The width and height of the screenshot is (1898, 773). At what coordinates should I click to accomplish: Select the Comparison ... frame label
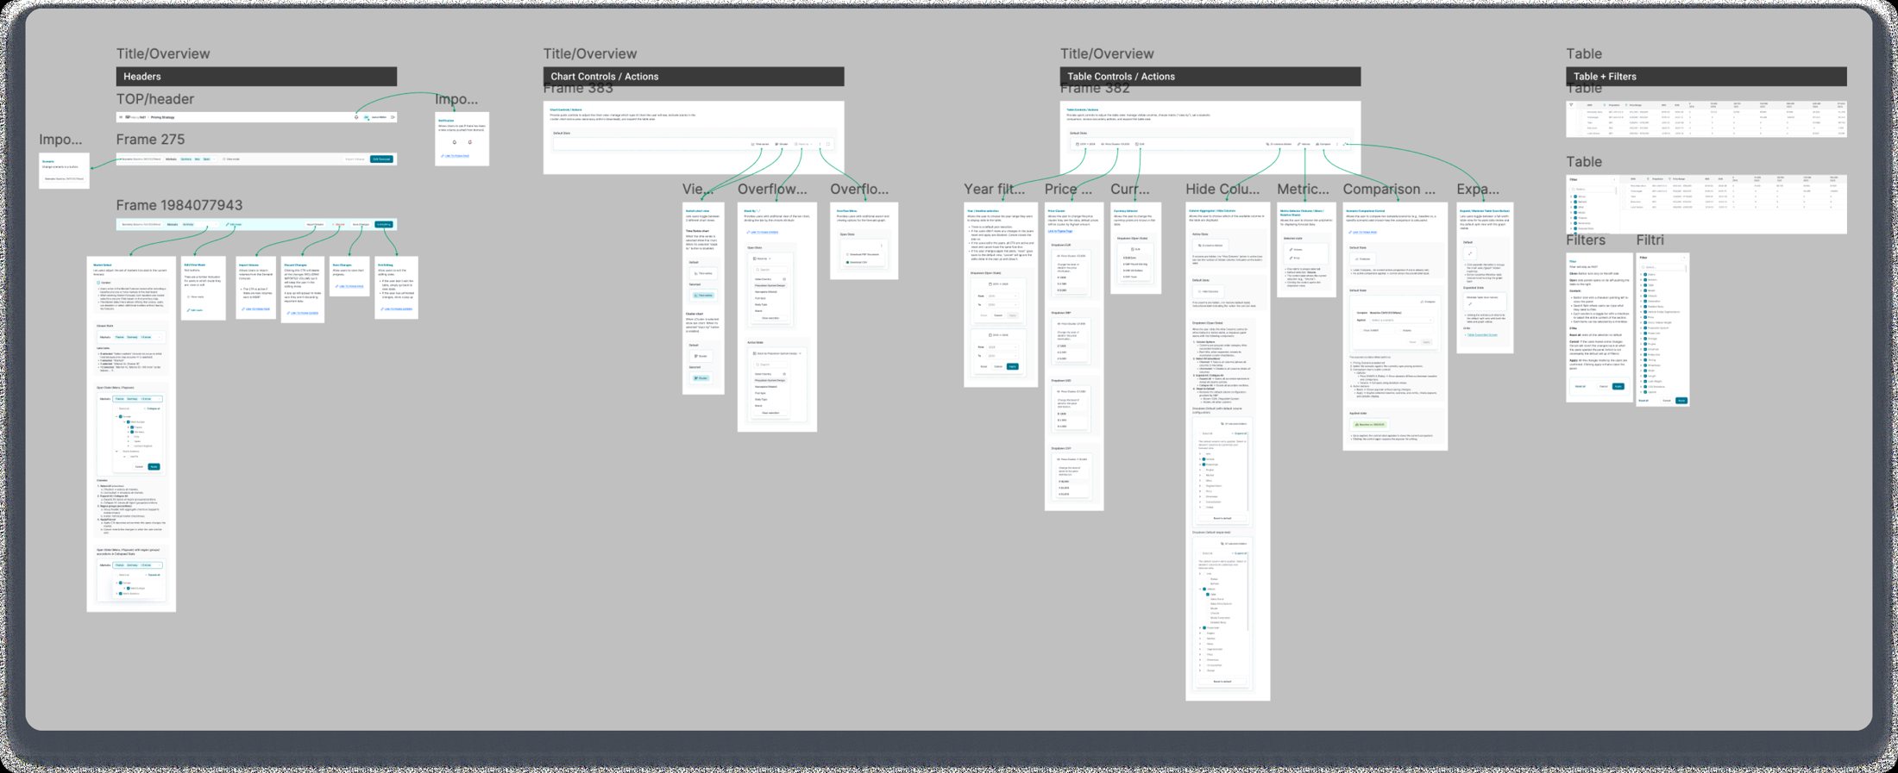(x=1389, y=189)
